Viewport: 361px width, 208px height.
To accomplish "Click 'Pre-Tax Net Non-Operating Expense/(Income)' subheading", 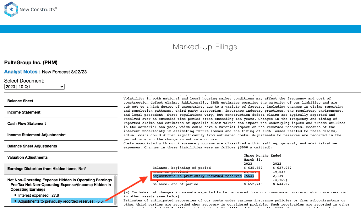I will tap(61, 187).
